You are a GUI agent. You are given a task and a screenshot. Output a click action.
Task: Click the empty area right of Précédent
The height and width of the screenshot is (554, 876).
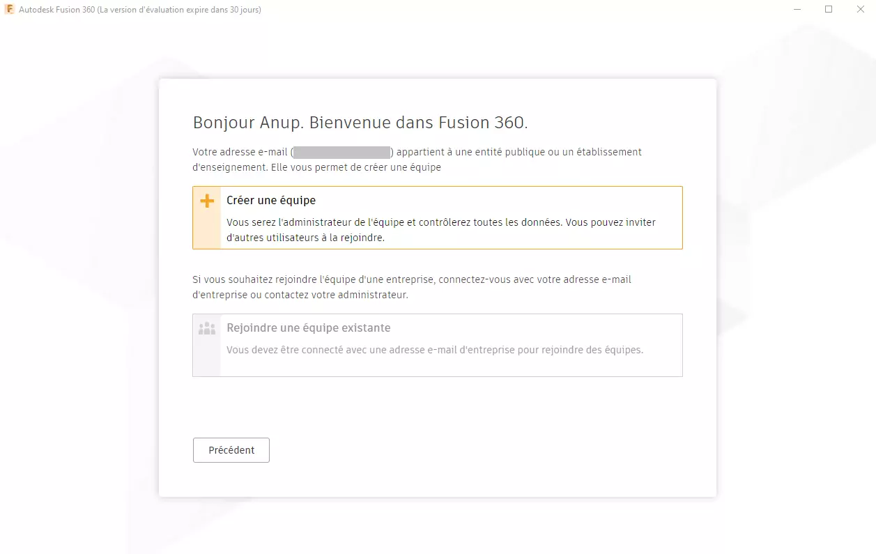pyautogui.click(x=488, y=450)
